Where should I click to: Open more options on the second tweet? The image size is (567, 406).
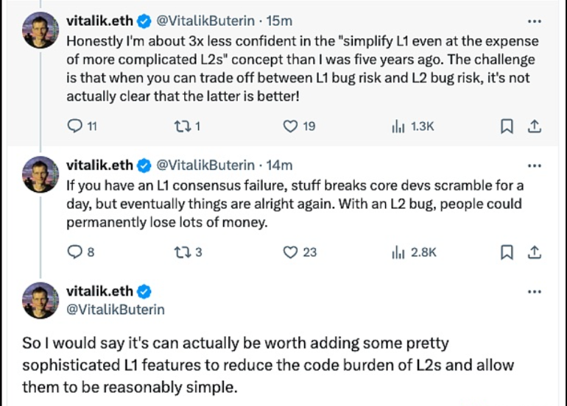click(x=535, y=165)
